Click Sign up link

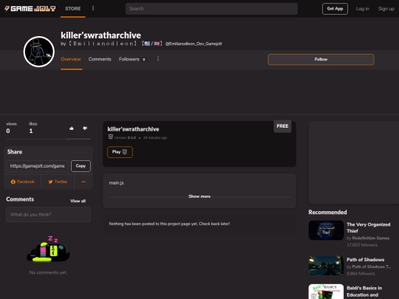386,9
